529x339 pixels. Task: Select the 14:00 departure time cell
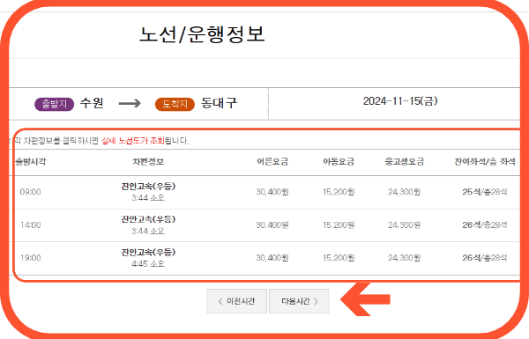[x=30, y=225]
